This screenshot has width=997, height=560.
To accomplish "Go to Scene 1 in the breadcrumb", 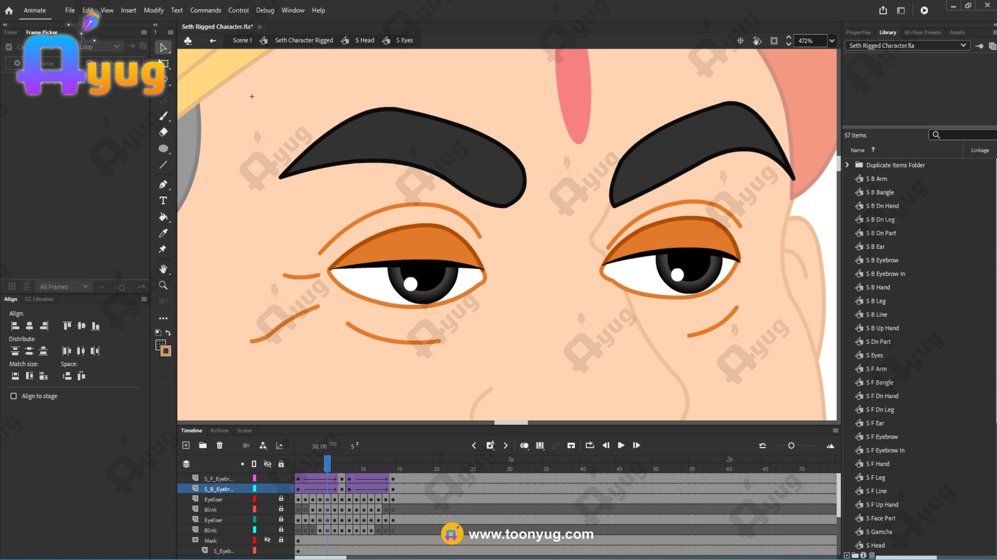I will pos(242,40).
